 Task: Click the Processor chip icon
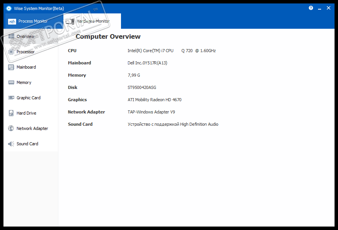coord(11,52)
